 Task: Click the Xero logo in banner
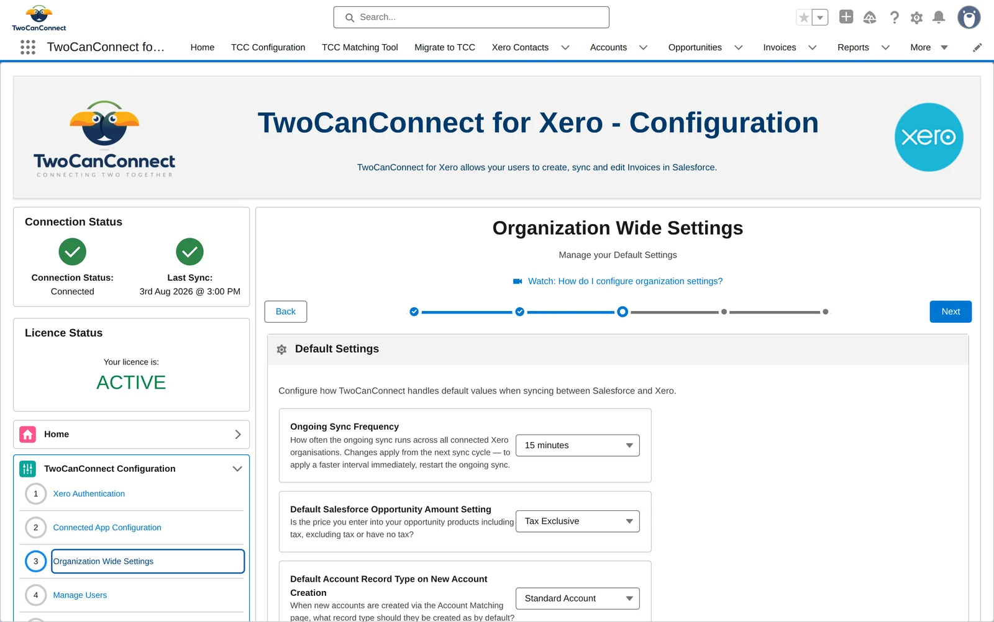[929, 137]
